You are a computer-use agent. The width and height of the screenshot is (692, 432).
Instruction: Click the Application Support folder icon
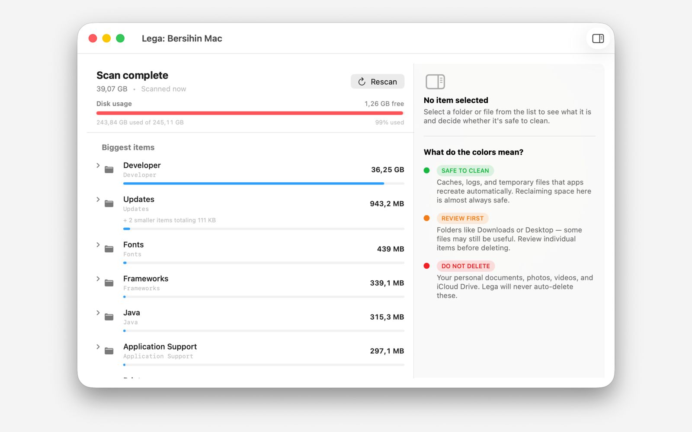pos(109,351)
